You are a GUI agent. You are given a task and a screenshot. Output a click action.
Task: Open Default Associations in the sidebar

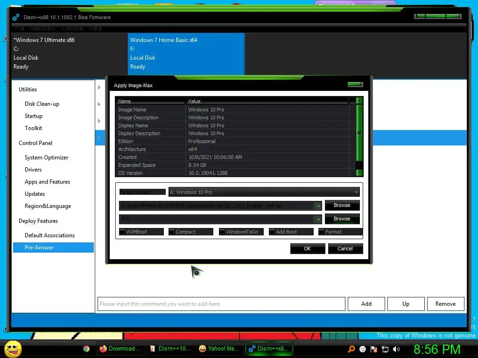click(x=49, y=235)
